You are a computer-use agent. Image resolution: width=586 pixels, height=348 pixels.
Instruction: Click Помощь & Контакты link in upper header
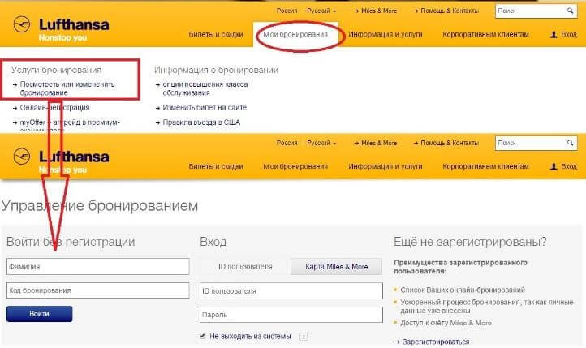point(450,11)
